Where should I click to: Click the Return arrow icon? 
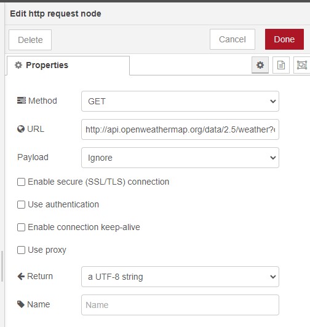click(21, 277)
